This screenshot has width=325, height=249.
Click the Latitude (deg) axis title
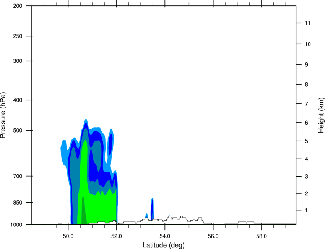[x=164, y=245]
